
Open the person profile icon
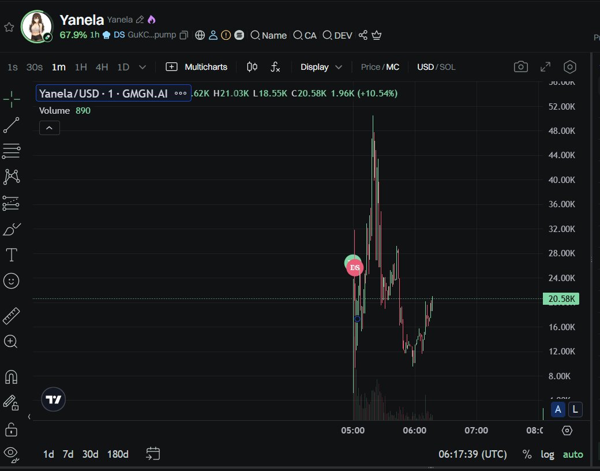click(x=213, y=35)
